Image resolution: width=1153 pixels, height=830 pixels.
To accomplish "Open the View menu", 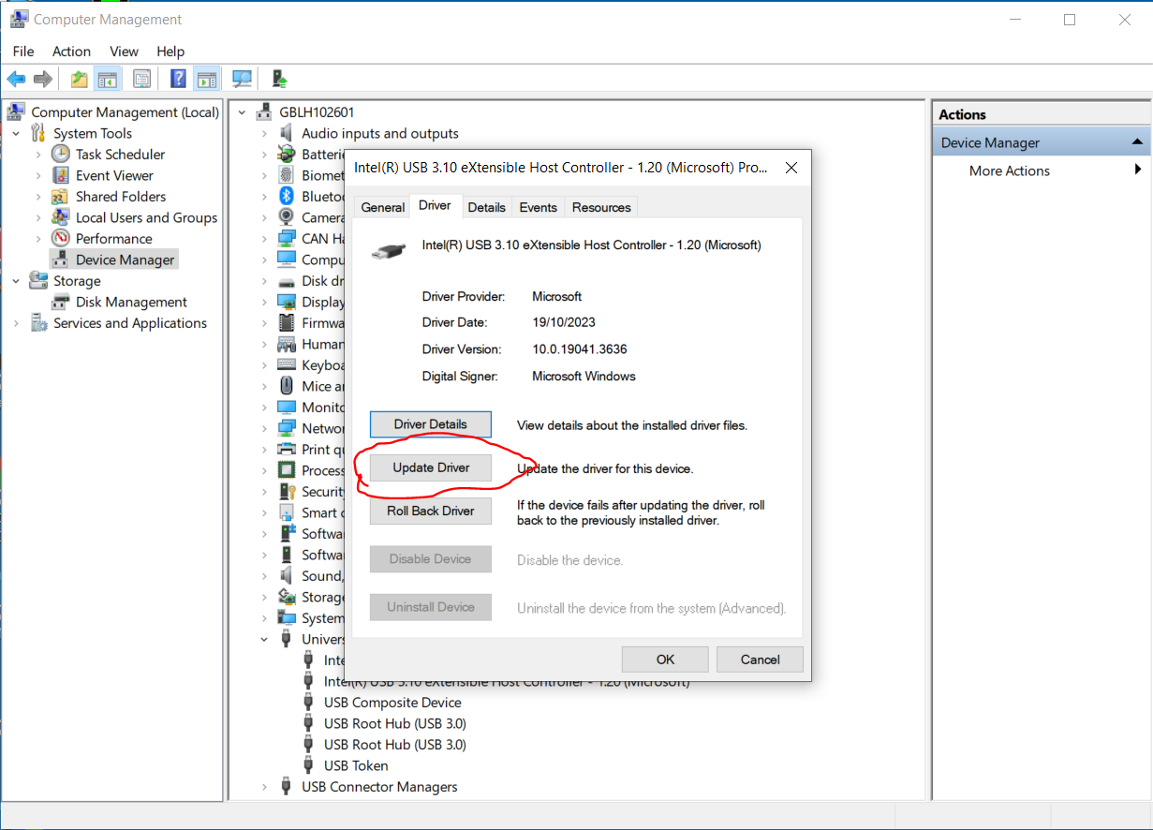I will pos(124,52).
